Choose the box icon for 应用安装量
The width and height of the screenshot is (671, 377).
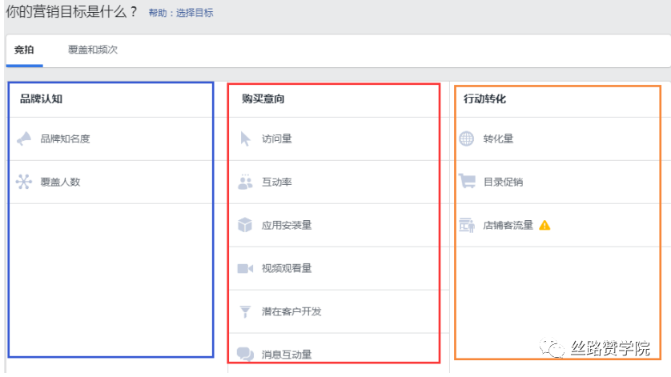coord(245,225)
